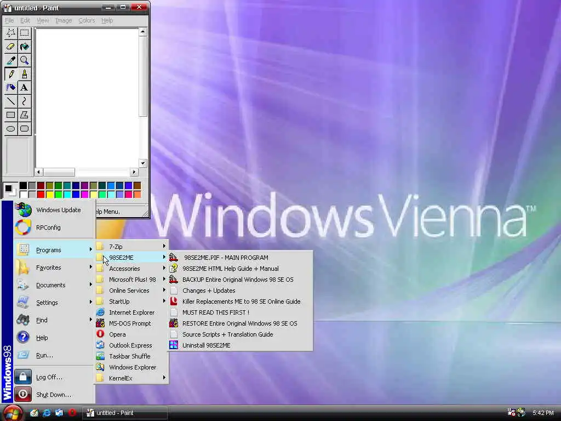Pick the red color swatch in palette

tap(41, 195)
